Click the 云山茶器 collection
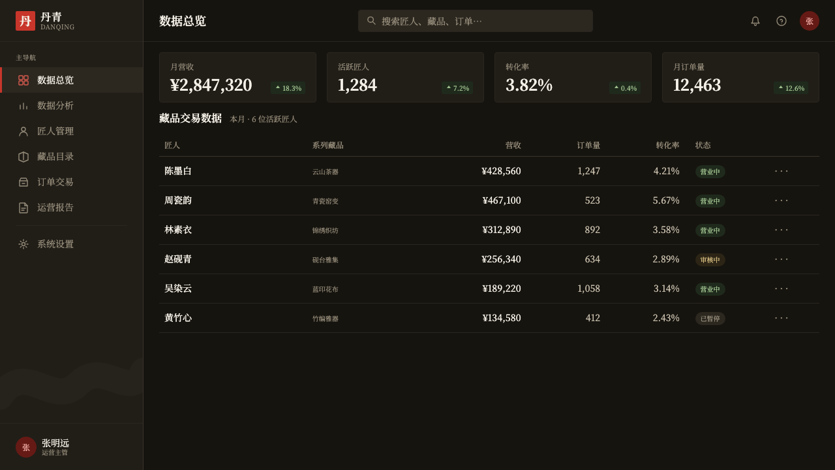The width and height of the screenshot is (835, 470). (x=326, y=172)
